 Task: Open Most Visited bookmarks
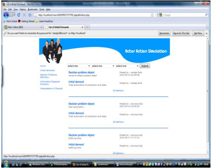coord(10,21)
